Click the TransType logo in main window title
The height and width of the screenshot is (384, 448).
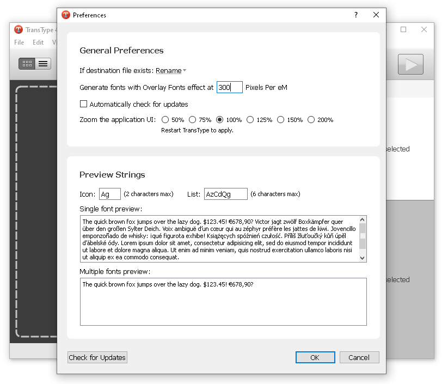19,29
